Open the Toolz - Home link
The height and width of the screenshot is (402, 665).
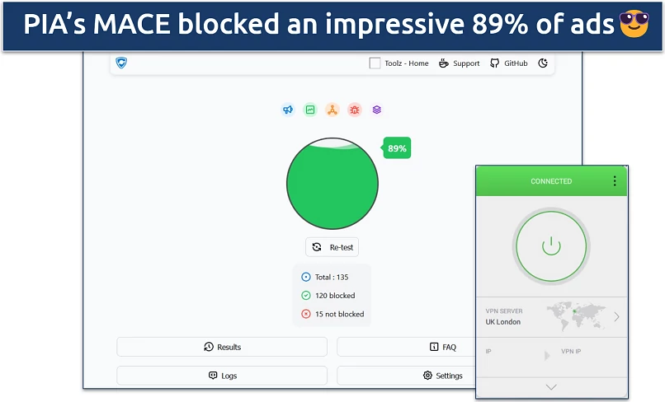point(406,63)
